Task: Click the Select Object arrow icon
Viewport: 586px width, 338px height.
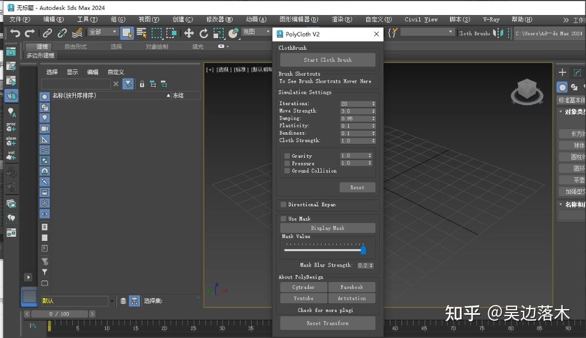Action: (126, 33)
